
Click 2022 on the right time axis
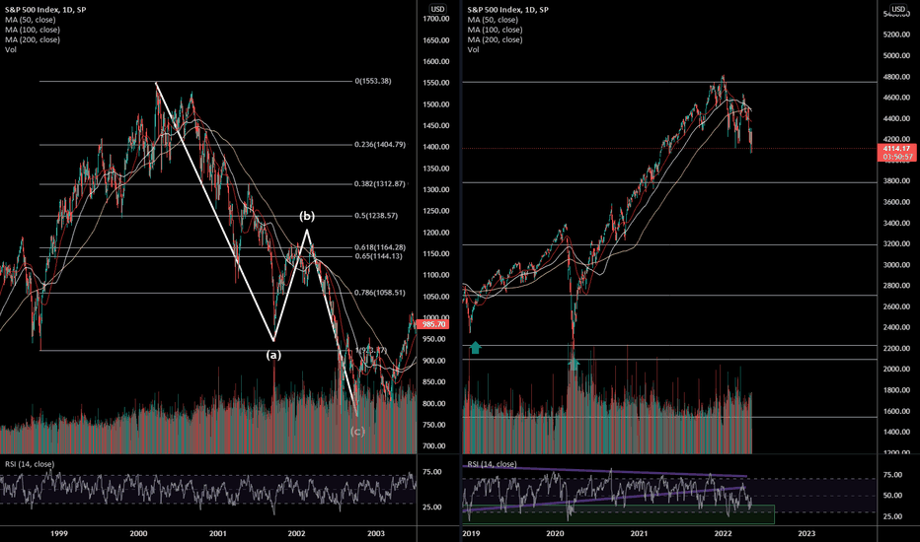(x=723, y=533)
